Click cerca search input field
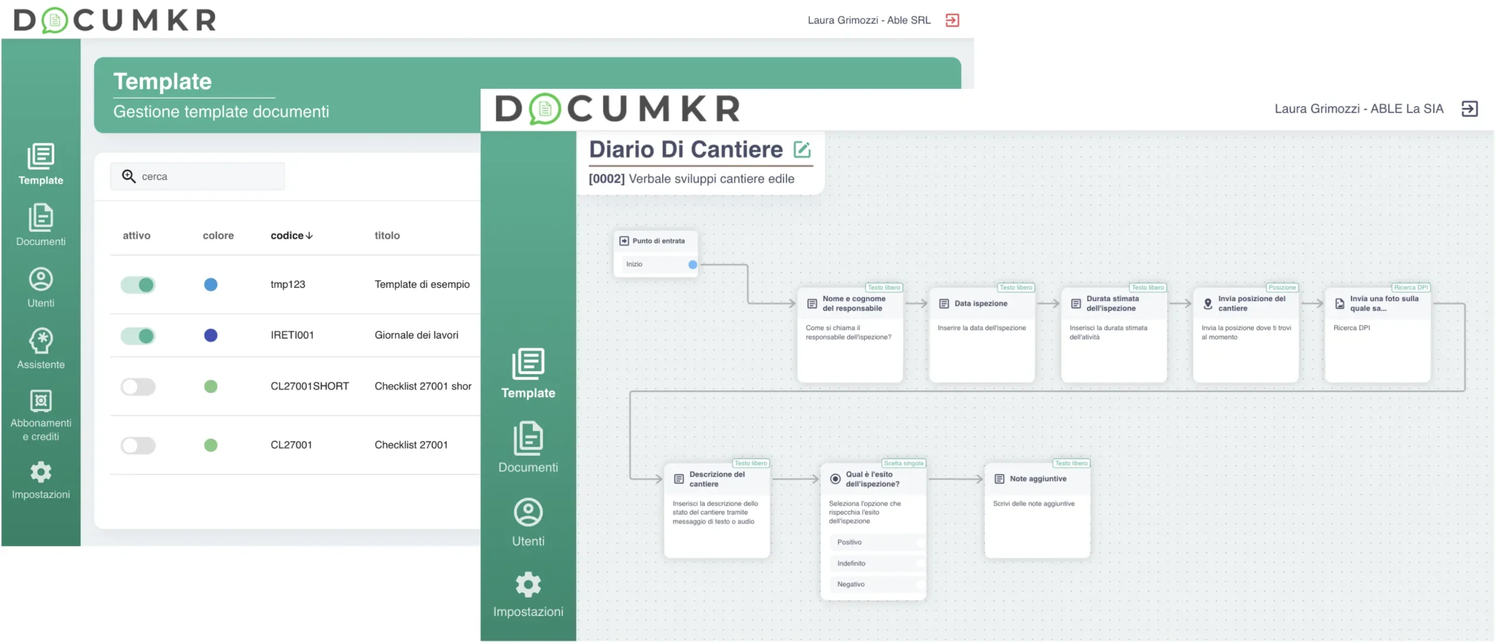 point(198,176)
